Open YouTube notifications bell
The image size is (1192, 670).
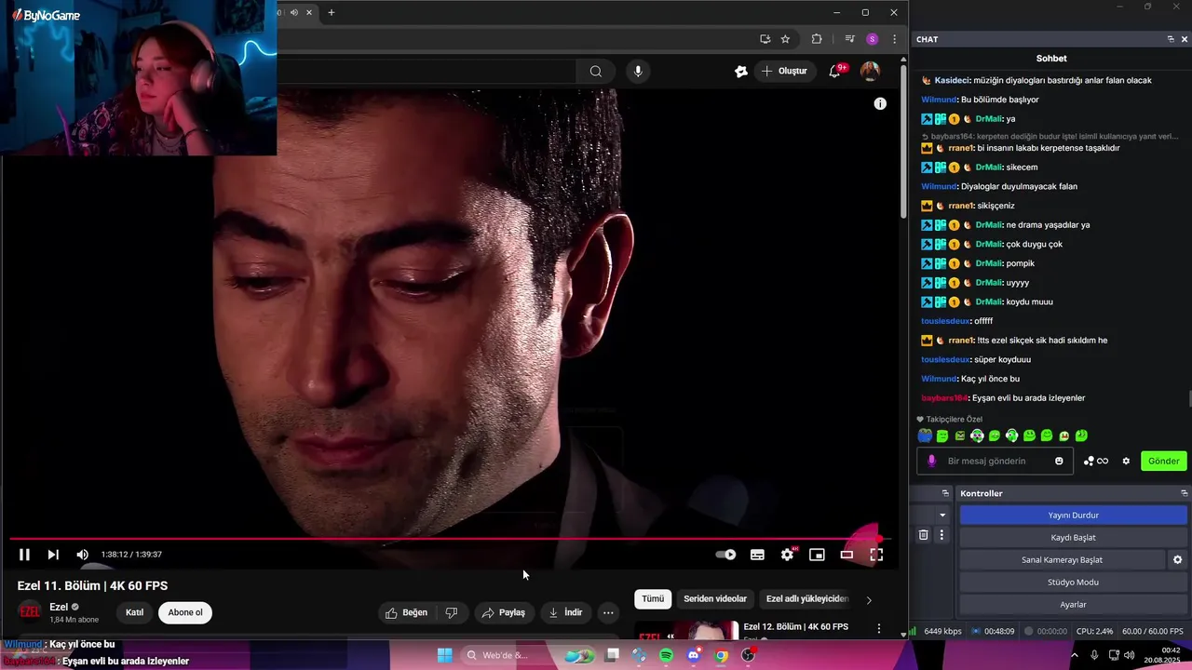tap(835, 71)
